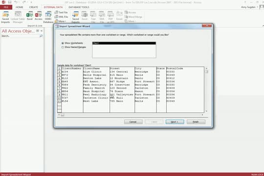Select Client worksheet in list
264x176 pixels.
pos(124,44)
